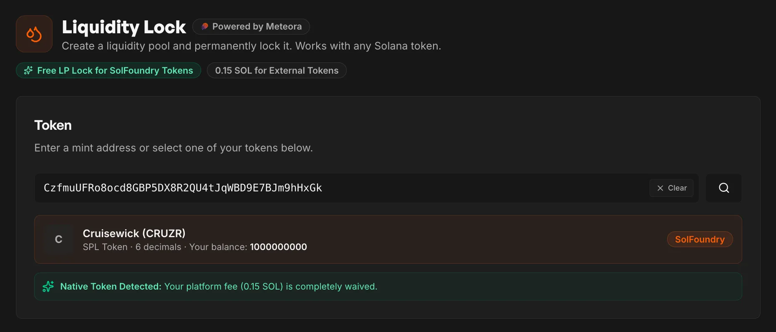Select the Cruisewick (CRUZR) token name
The width and height of the screenshot is (776, 332).
point(134,233)
